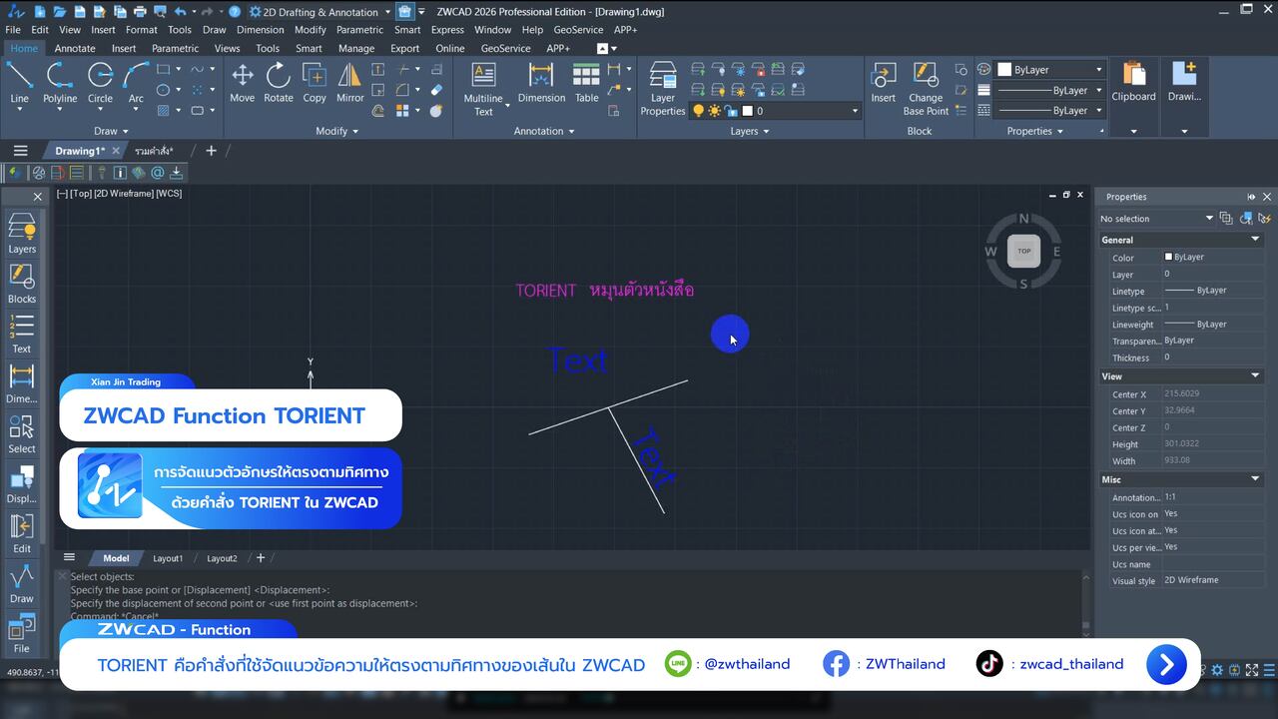Toggle the layer on/off lightbulb icon

699,111
